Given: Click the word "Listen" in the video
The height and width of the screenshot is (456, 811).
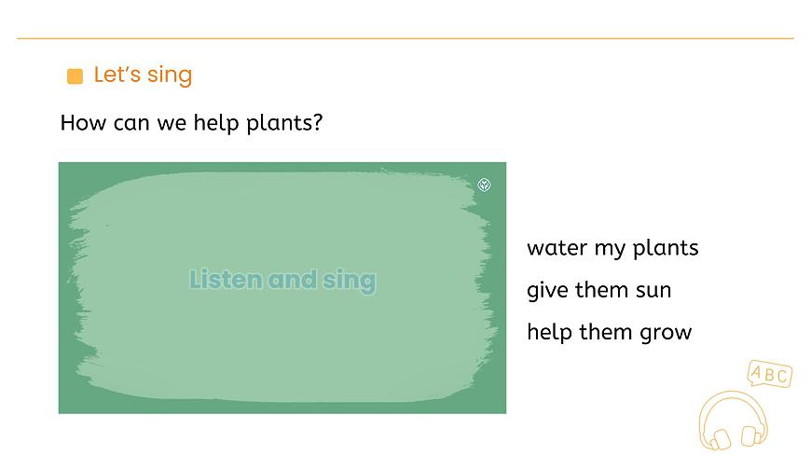Looking at the screenshot, I should pos(226,280).
